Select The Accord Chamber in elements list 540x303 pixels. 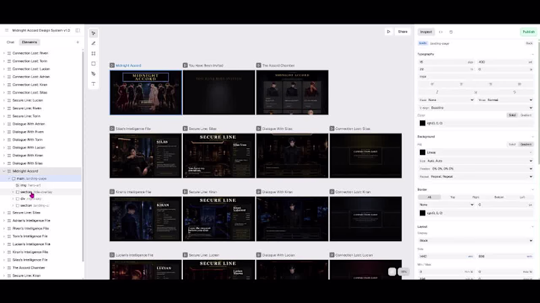click(x=28, y=267)
